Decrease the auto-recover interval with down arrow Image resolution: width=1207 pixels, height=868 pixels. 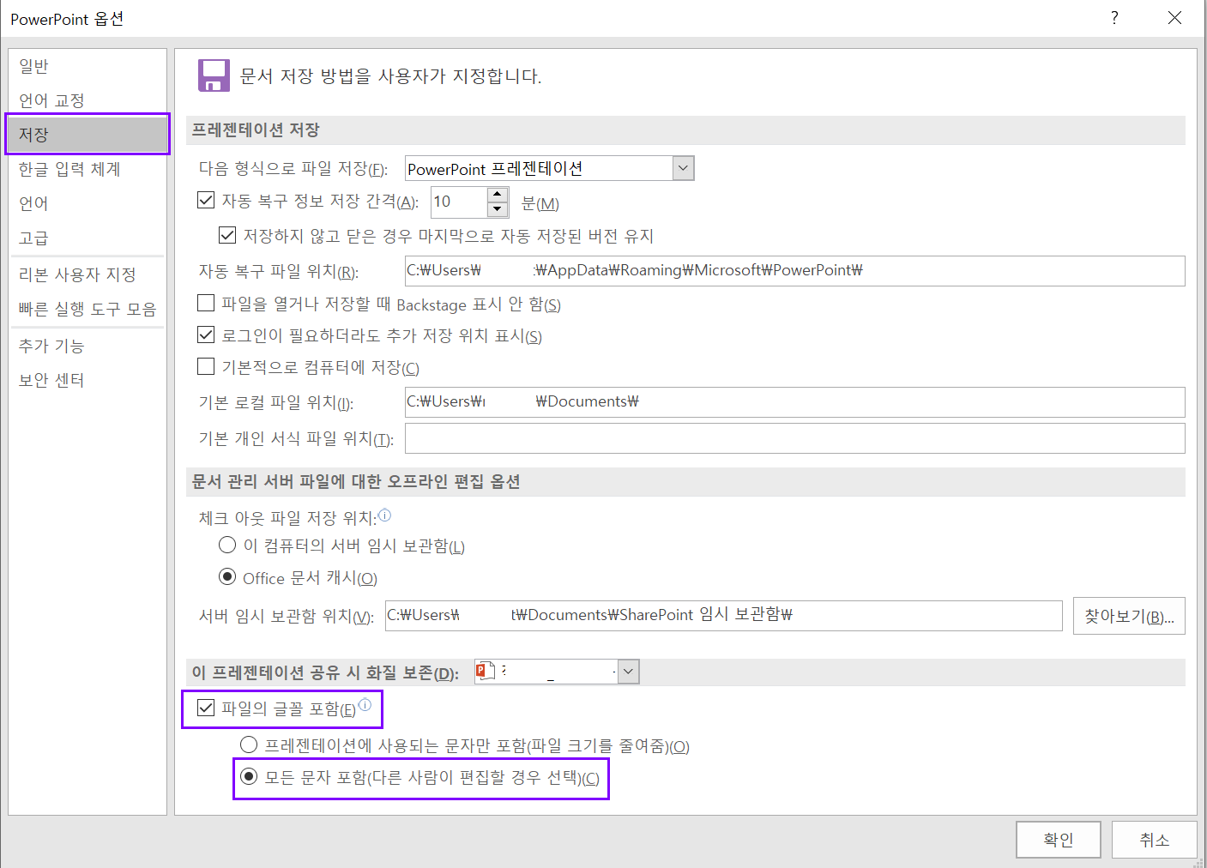click(x=498, y=209)
